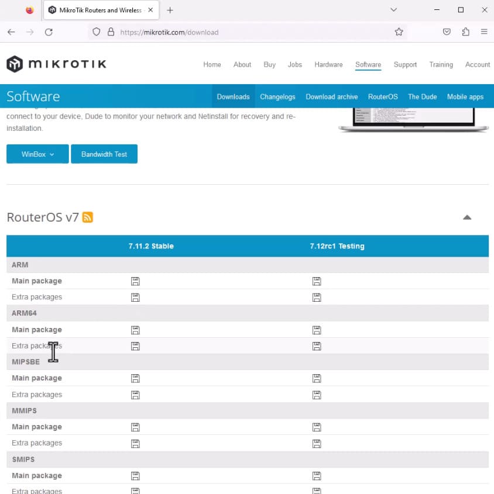Open Mobile apps section
This screenshot has height=494, width=494.
click(x=465, y=96)
